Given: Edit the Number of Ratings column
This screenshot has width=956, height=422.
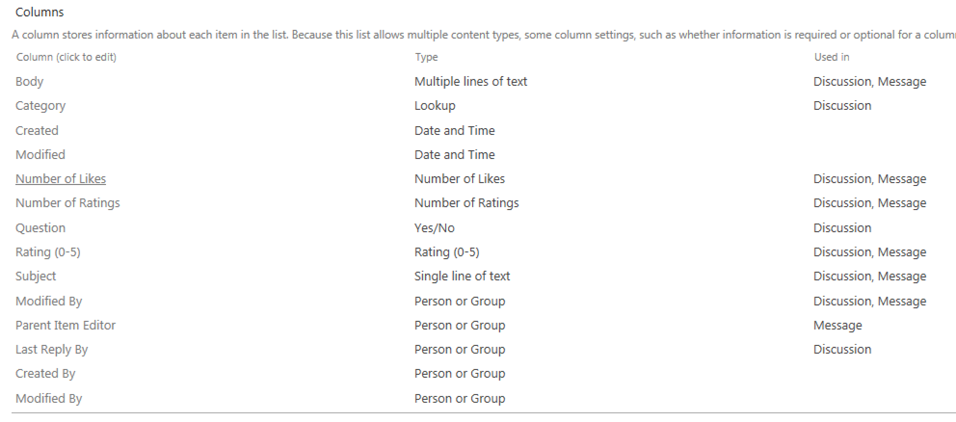Looking at the screenshot, I should pos(67,203).
